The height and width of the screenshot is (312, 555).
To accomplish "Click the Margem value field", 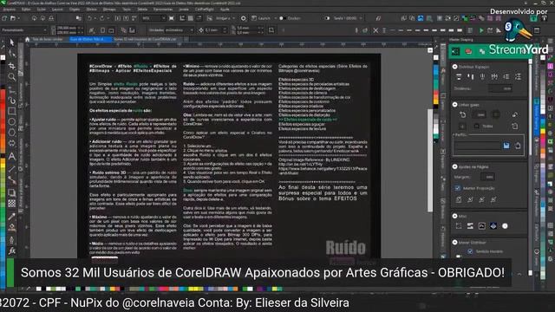I will click(x=487, y=177).
